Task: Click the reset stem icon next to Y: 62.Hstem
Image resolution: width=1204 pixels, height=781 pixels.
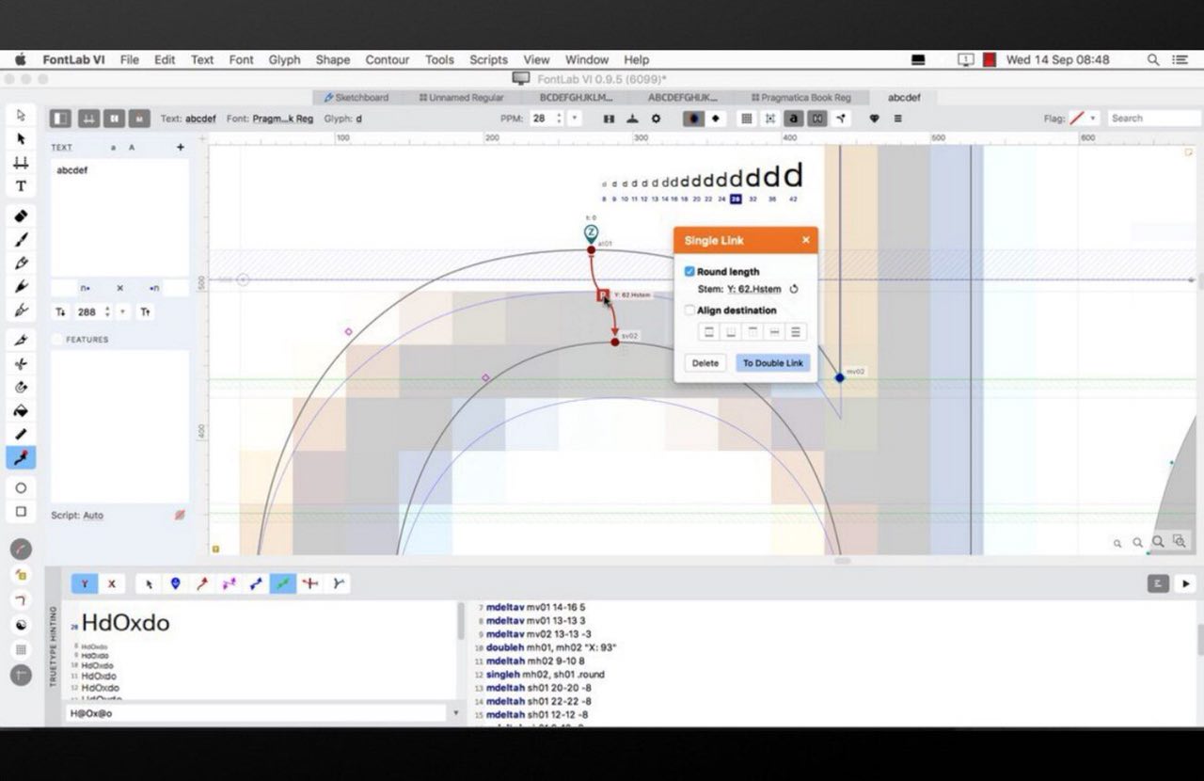Action: [x=794, y=290]
